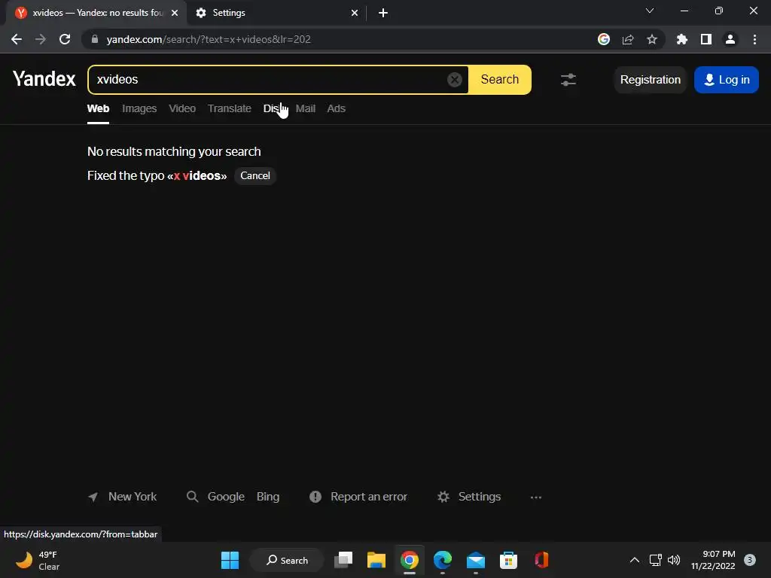Viewport: 771px width, 578px height.
Task: Open notification center badge
Action: (x=750, y=560)
